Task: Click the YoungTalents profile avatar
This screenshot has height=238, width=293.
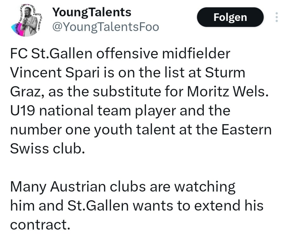Action: coord(26,21)
